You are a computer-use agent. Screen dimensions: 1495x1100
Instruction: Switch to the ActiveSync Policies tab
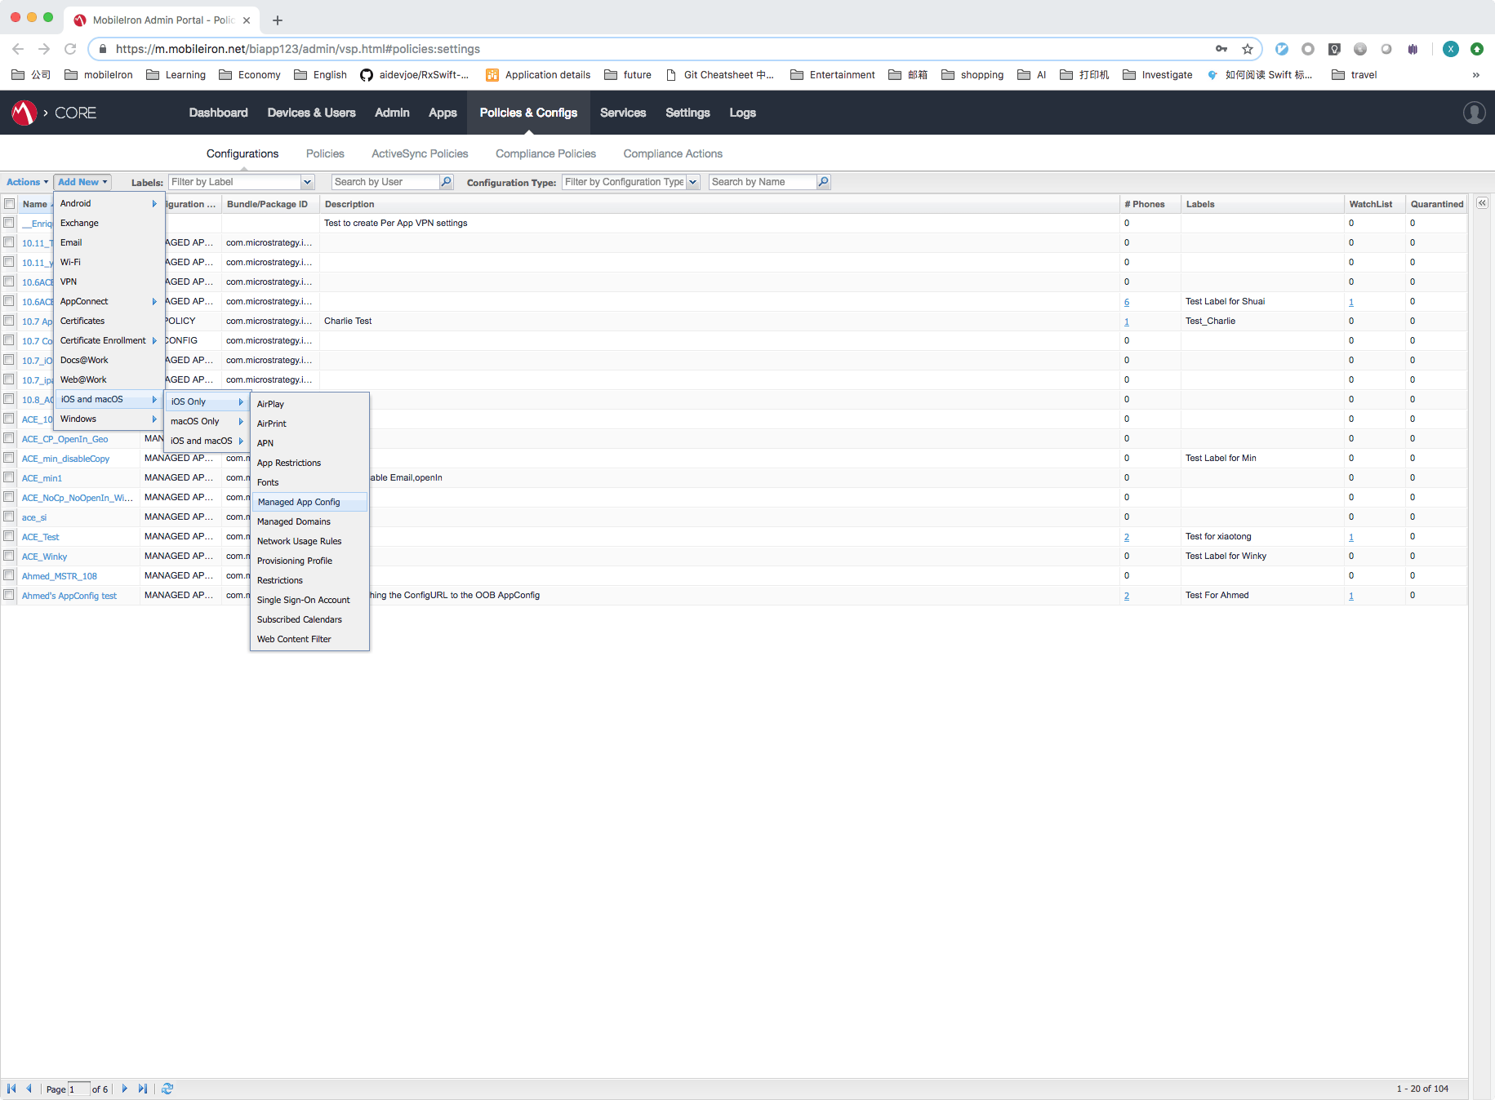(420, 153)
